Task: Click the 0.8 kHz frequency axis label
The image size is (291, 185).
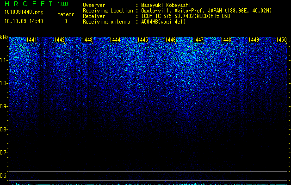Action: pos(3,129)
